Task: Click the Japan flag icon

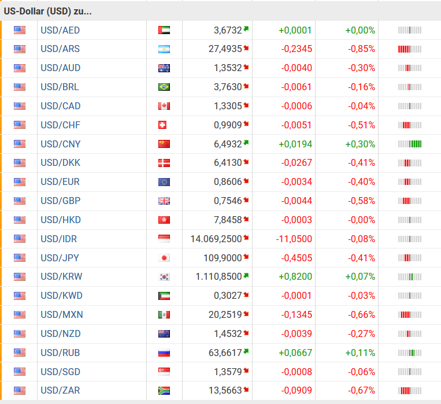Action: point(164,258)
